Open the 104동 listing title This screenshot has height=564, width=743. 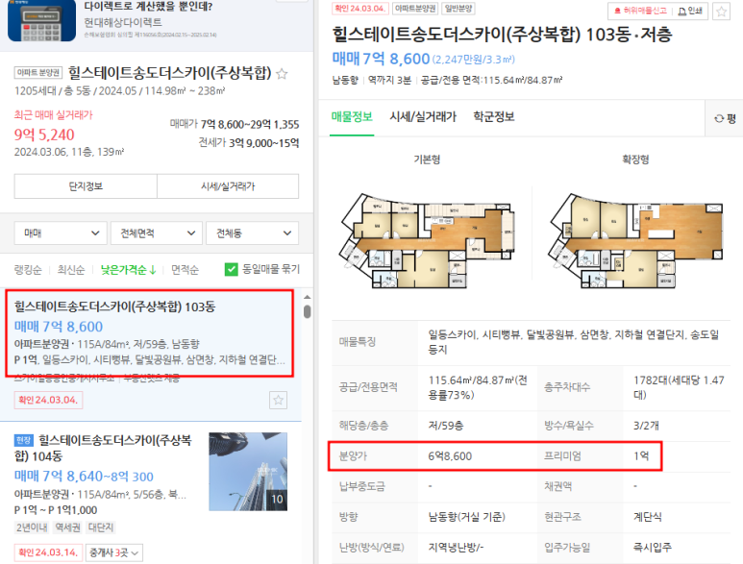(103, 448)
